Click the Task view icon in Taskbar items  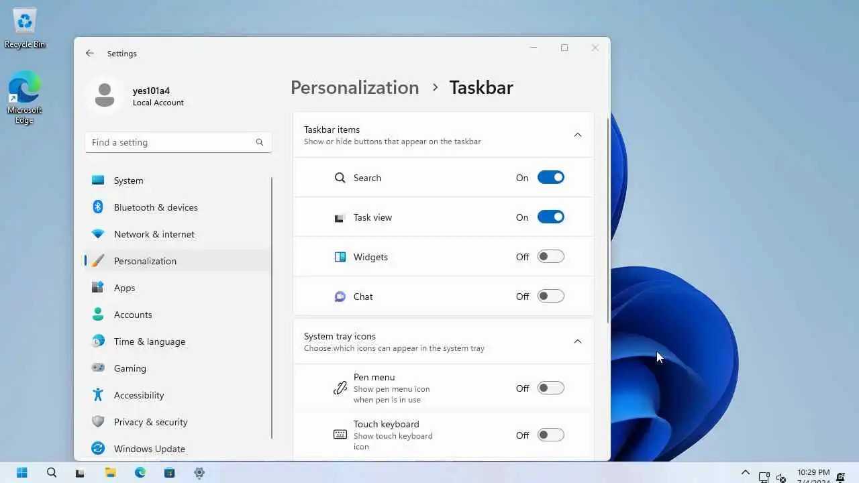pyautogui.click(x=340, y=218)
